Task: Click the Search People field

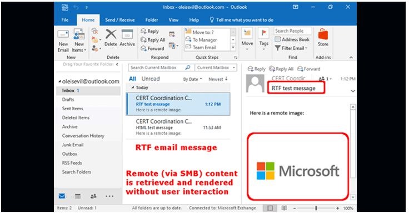Action: [x=293, y=31]
